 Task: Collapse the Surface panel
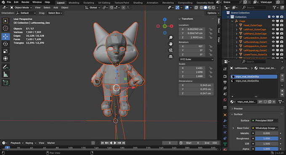click(232, 114)
